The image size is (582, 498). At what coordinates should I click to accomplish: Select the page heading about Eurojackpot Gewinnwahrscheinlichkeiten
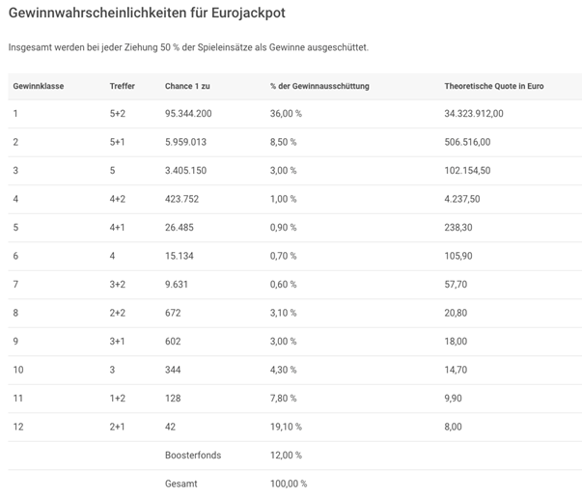tap(146, 14)
